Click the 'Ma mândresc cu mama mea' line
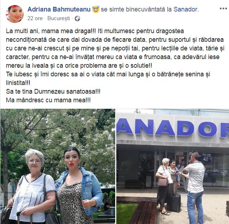The height and width of the screenshot is (224, 229). [x=48, y=100]
